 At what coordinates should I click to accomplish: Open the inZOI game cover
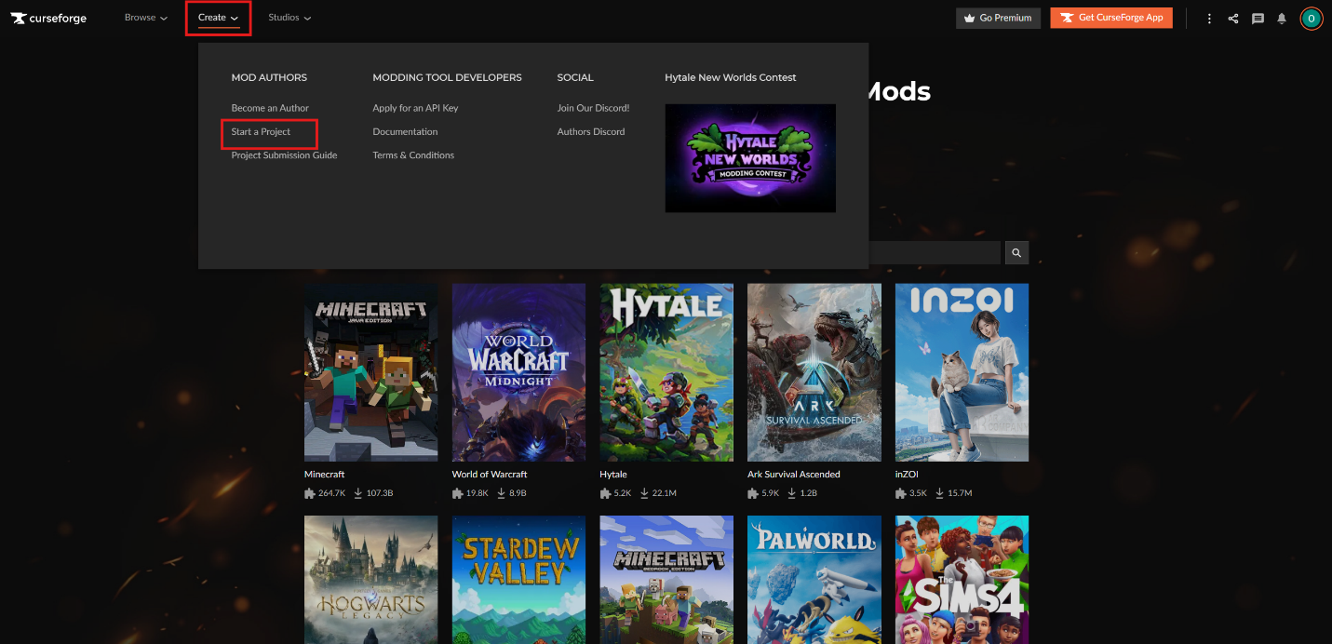pyautogui.click(x=962, y=372)
